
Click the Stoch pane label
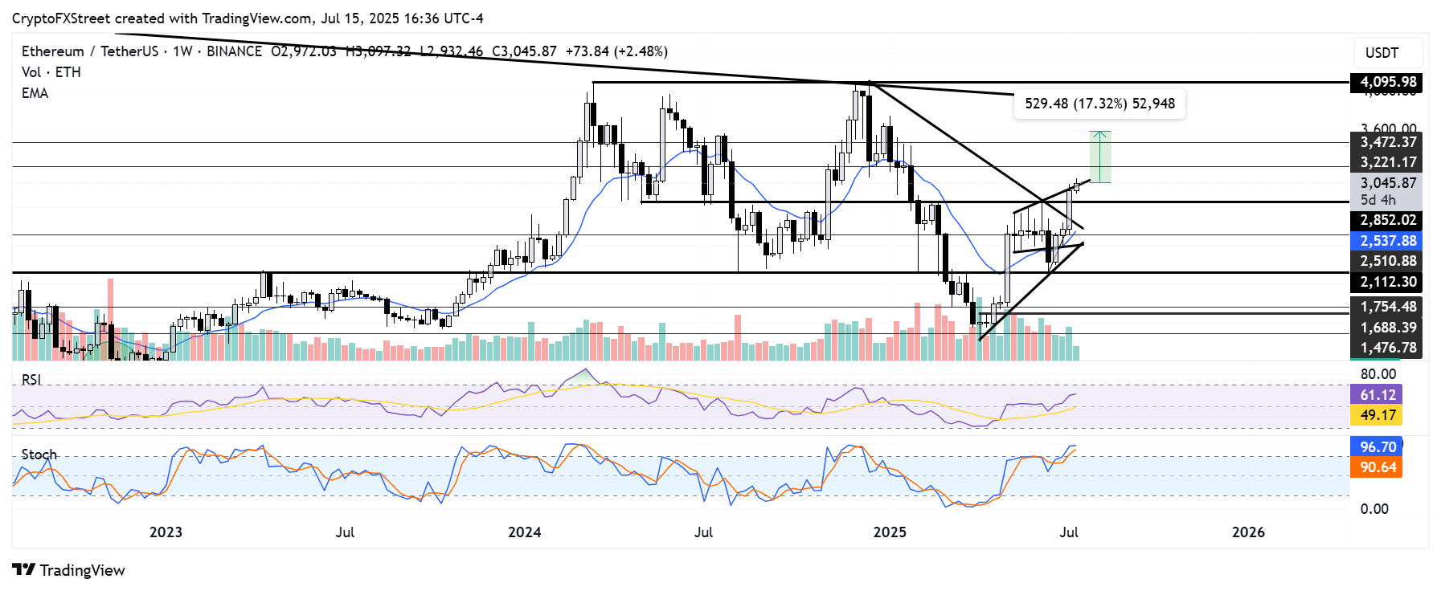click(x=39, y=454)
